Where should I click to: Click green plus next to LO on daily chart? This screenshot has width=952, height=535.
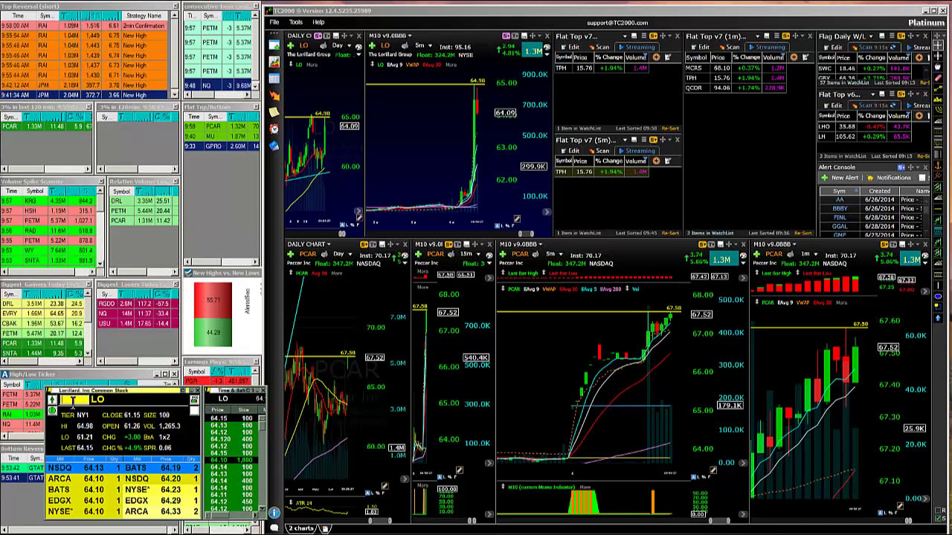pyautogui.click(x=292, y=46)
